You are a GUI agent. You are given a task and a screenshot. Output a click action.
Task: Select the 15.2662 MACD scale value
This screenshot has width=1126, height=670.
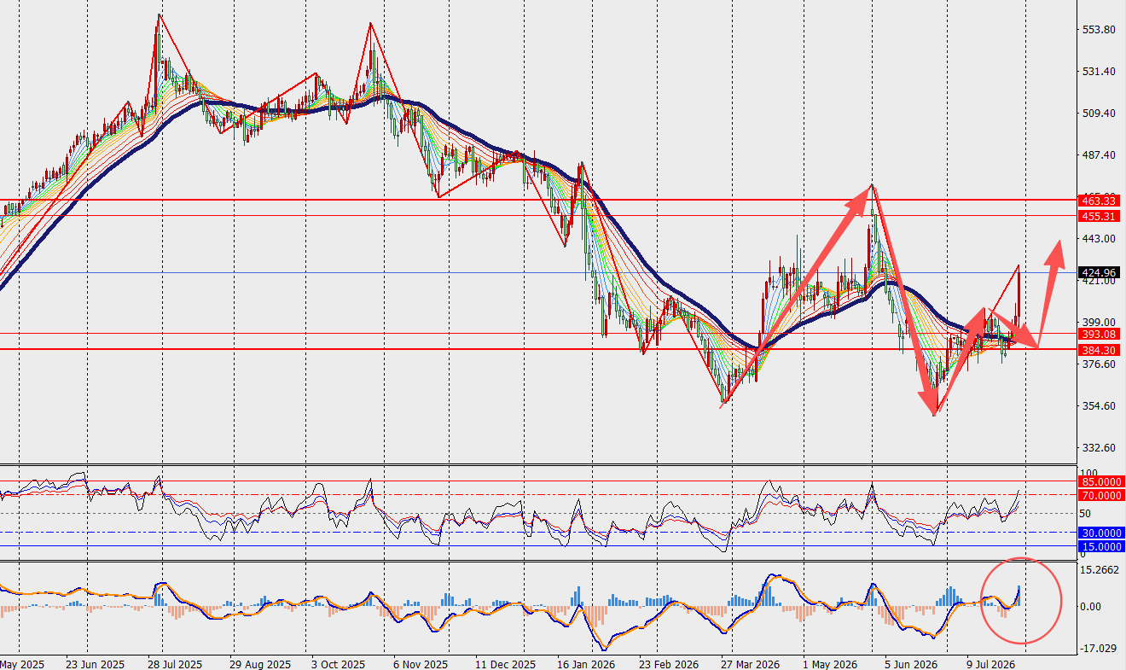(1100, 570)
